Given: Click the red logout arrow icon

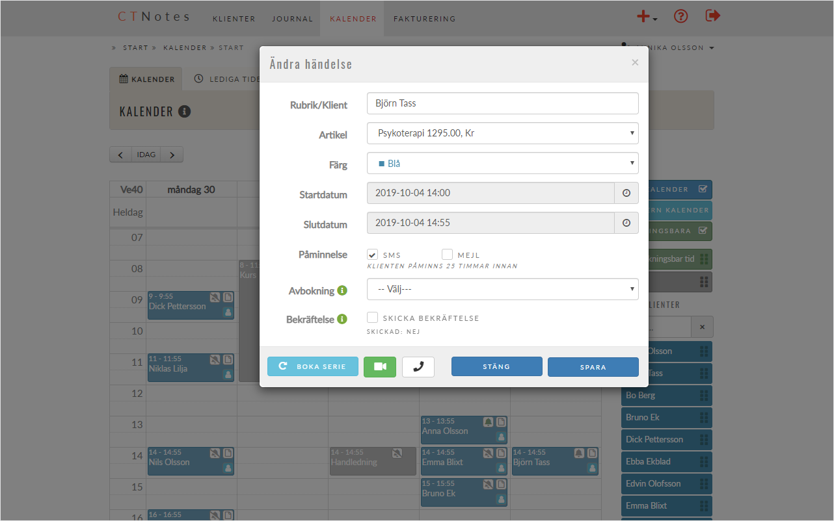Looking at the screenshot, I should tap(713, 16).
